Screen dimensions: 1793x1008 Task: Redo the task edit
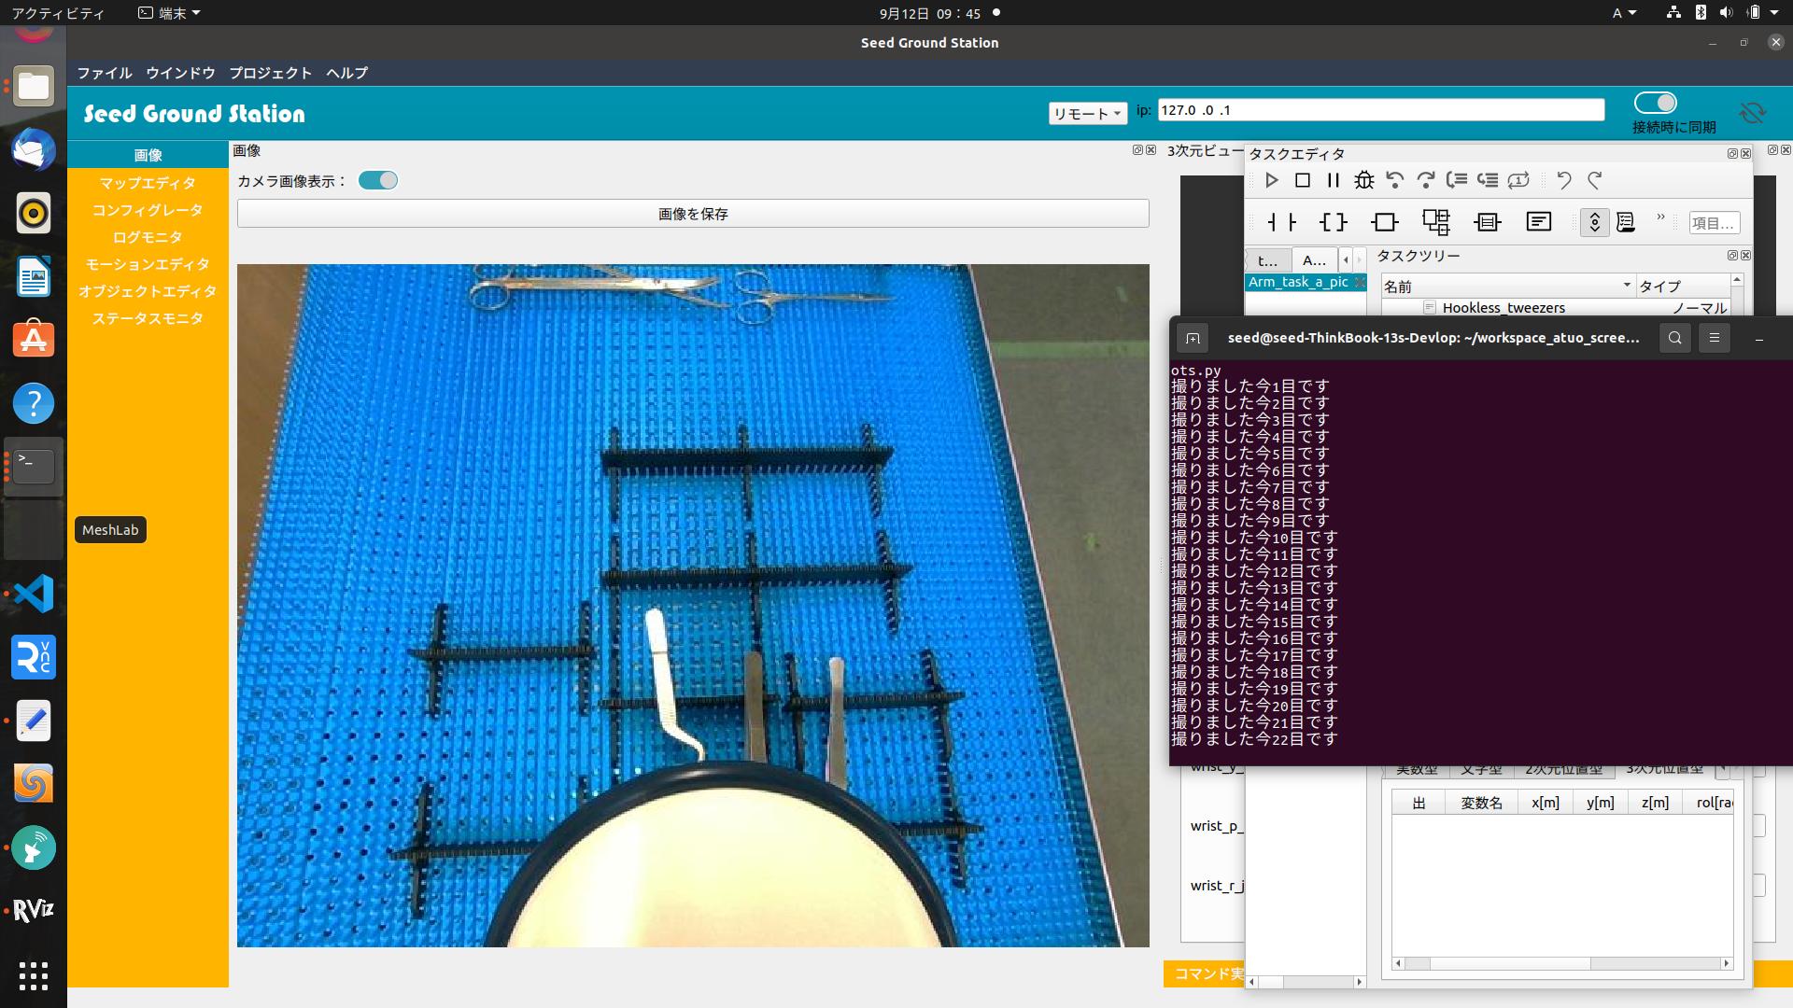[1595, 180]
